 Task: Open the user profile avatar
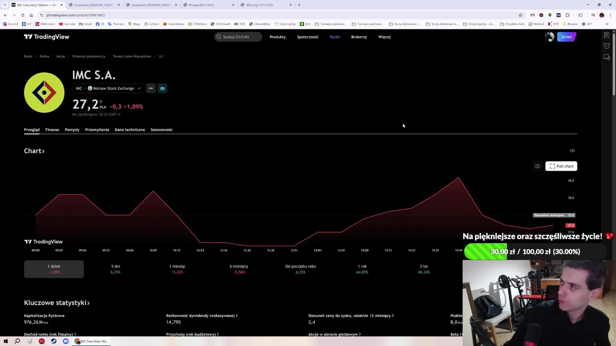point(550,37)
